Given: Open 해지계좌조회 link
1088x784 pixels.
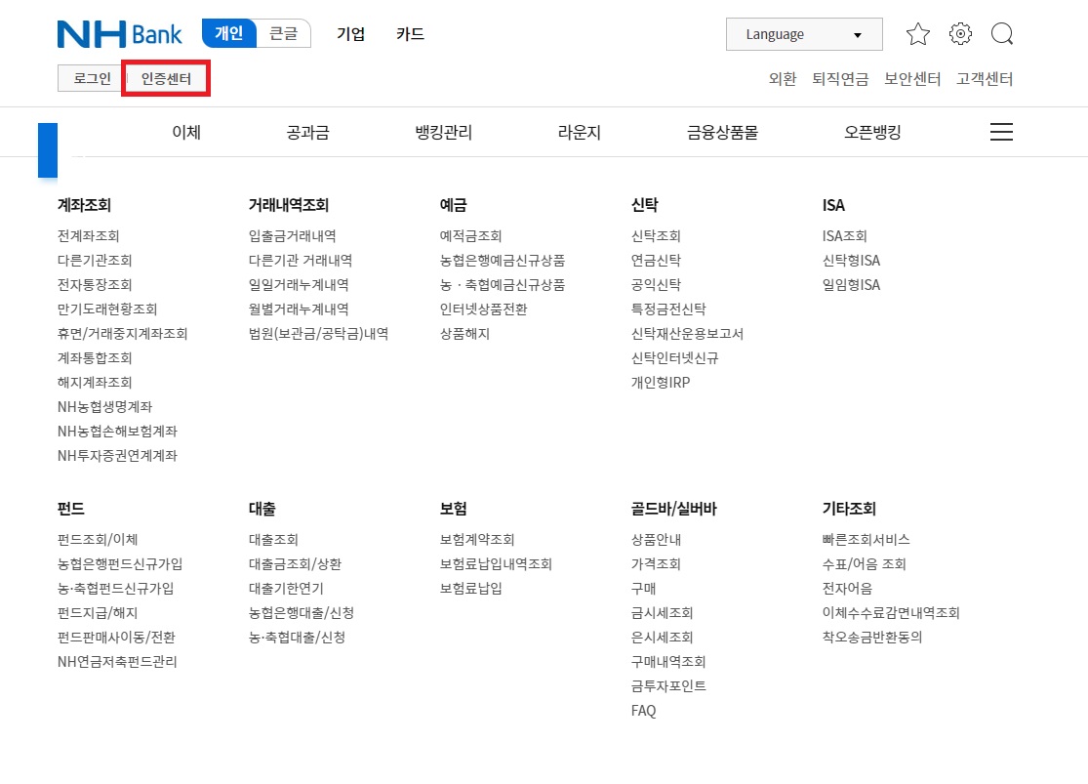Looking at the screenshot, I should coord(95,383).
